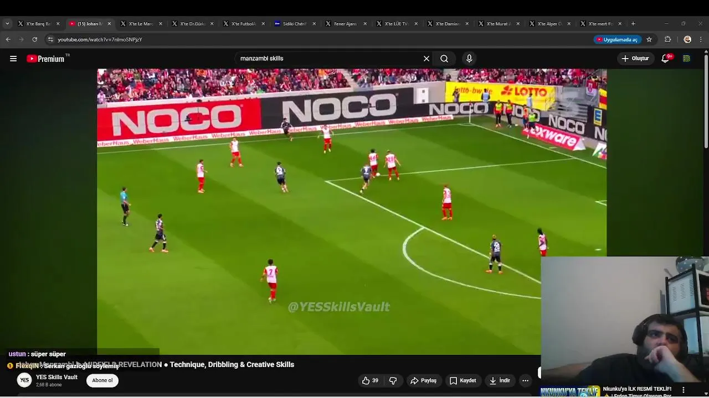Start voice search with microphone icon

469,59
